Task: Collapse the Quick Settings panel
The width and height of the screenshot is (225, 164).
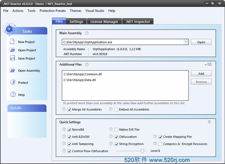Action: click(209, 122)
